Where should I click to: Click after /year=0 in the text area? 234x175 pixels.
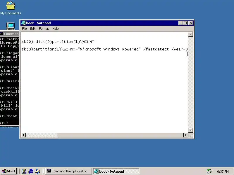click(188, 49)
